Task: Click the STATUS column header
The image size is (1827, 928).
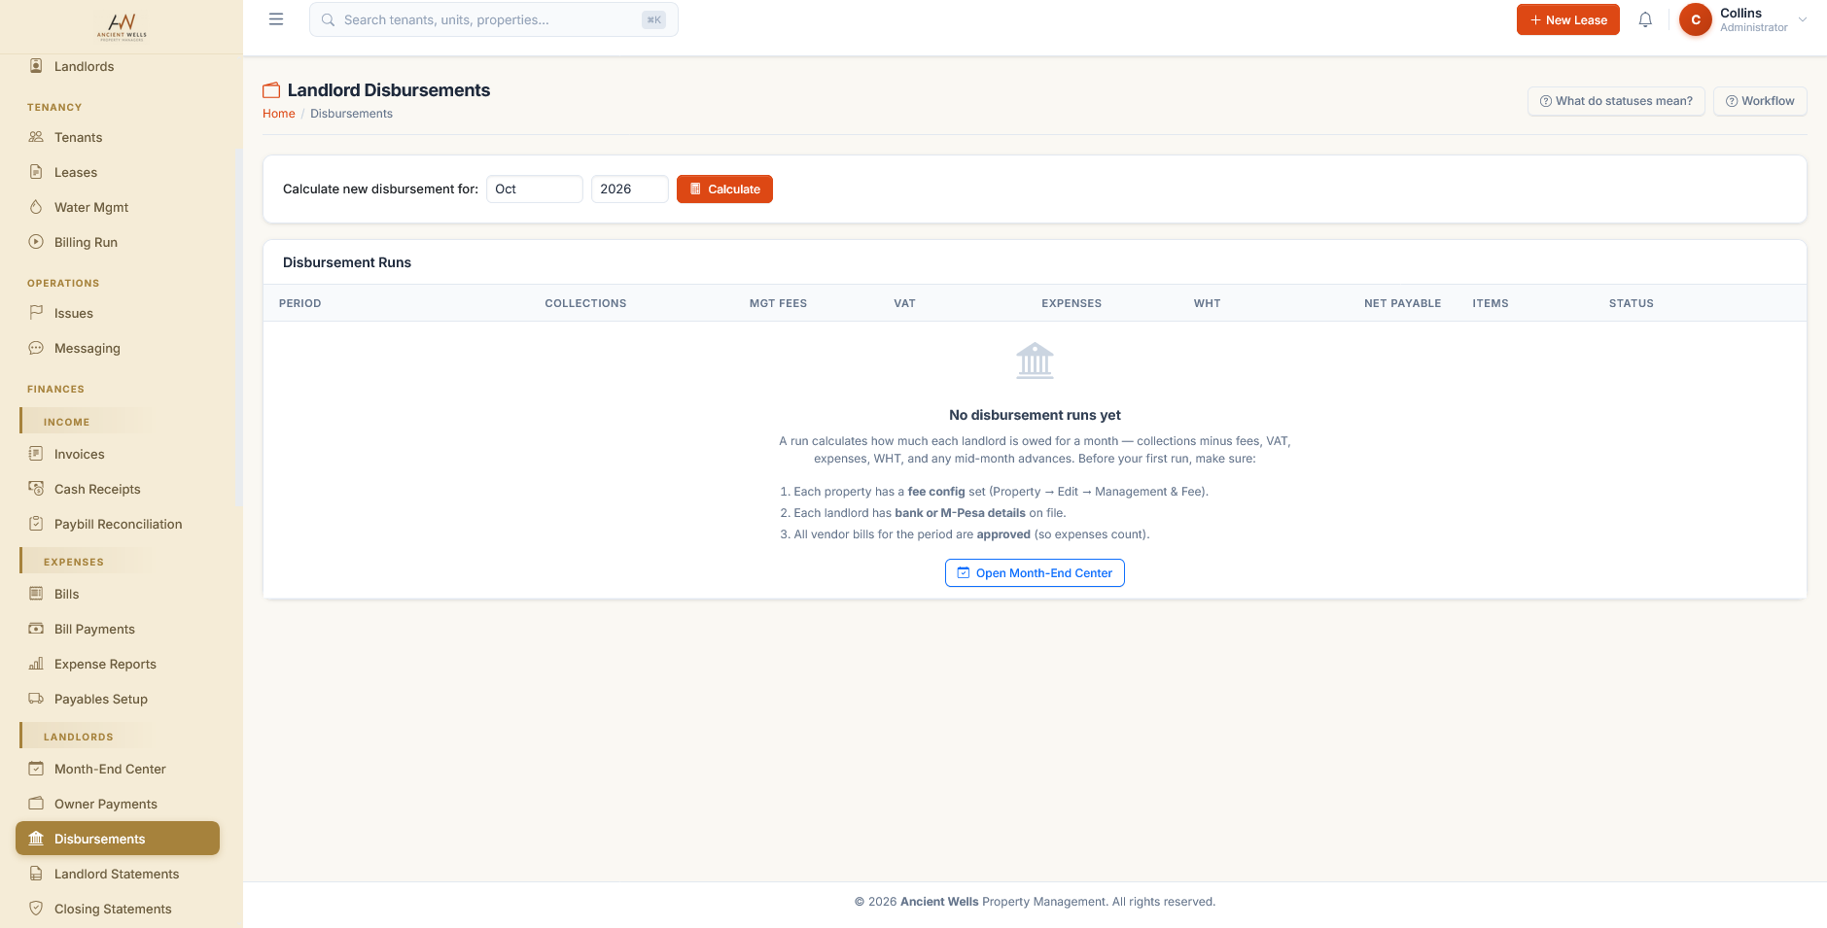Action: pyautogui.click(x=1631, y=303)
